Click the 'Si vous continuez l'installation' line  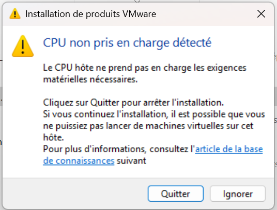tap(154, 114)
